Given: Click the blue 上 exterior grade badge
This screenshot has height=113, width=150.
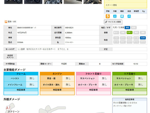Looking at the screenshot, I should pyautogui.click(x=115, y=16).
